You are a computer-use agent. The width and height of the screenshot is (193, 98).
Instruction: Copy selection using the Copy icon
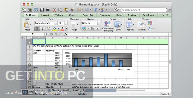[x=60, y=10]
